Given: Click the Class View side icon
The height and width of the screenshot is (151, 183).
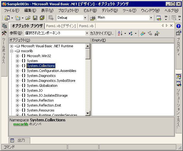Looking at the screenshot, I should point(179,77).
